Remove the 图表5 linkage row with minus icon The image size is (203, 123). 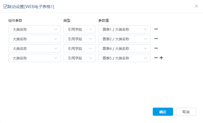tap(156, 58)
